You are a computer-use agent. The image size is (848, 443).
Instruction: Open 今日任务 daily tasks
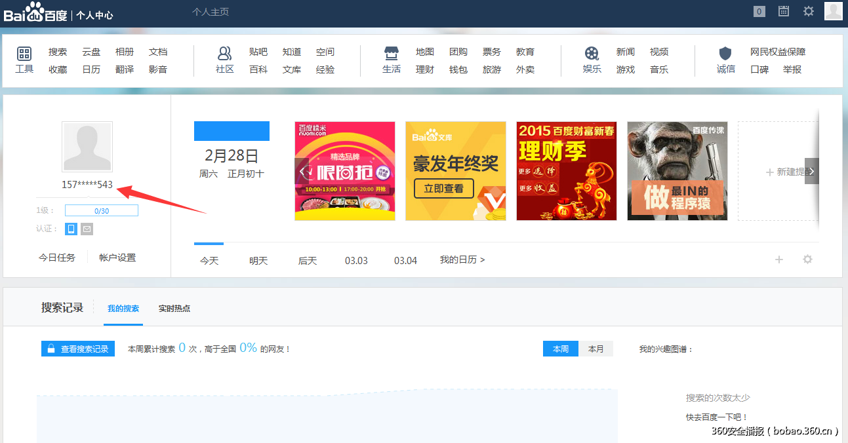57,258
